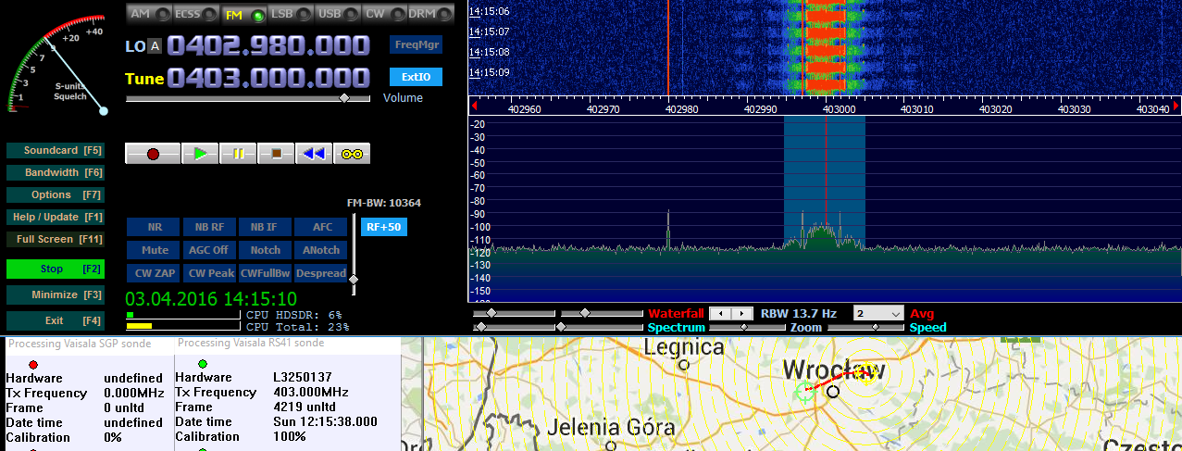Click the blue rewind button
The width and height of the screenshot is (1182, 451).
click(314, 154)
